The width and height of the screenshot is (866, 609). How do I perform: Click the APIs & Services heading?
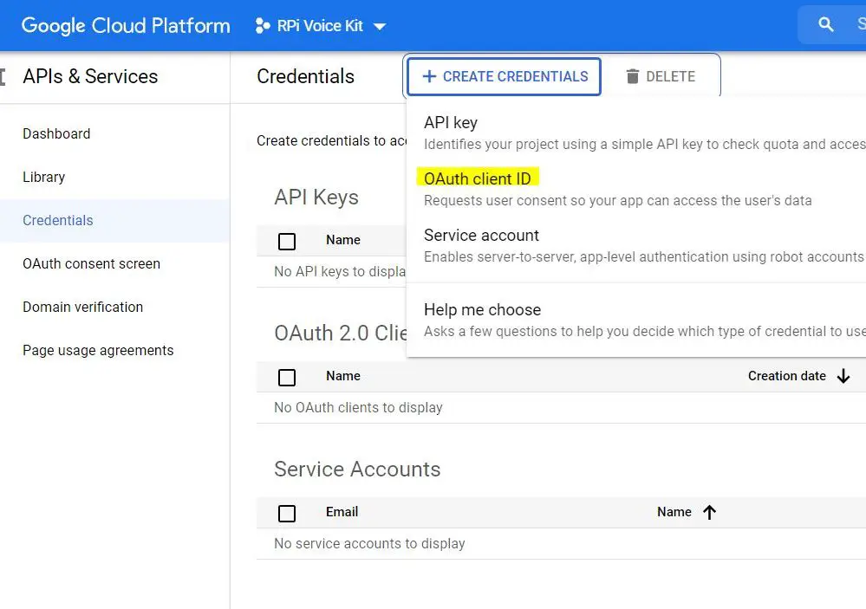[x=90, y=76]
